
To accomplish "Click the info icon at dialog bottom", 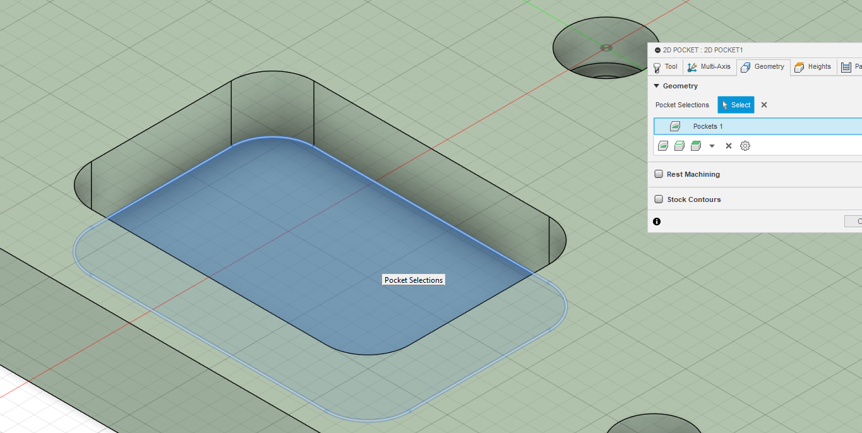I will click(657, 222).
